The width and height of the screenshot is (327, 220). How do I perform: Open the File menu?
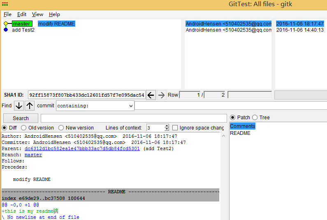point(7,14)
